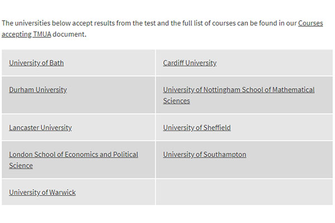Open University of Nottingham School of Mathematical link

(238, 90)
